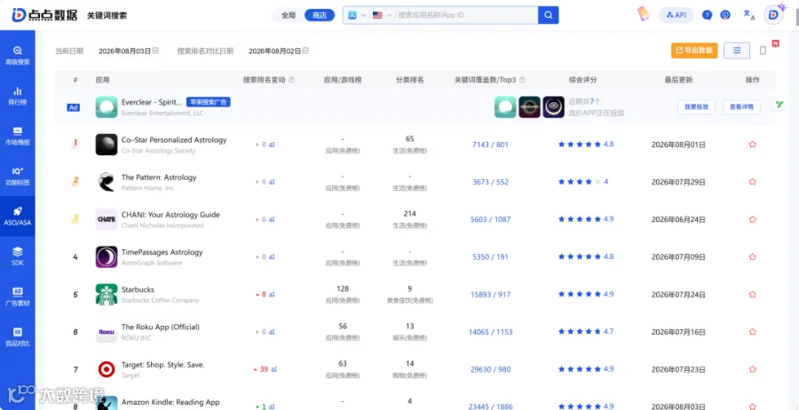Favorite The Pattern: Astrology star icon

coord(752,182)
